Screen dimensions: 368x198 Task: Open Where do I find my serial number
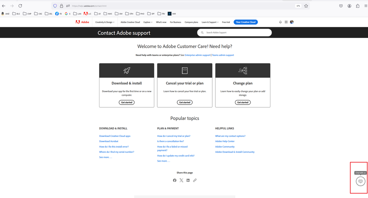pyautogui.click(x=117, y=152)
